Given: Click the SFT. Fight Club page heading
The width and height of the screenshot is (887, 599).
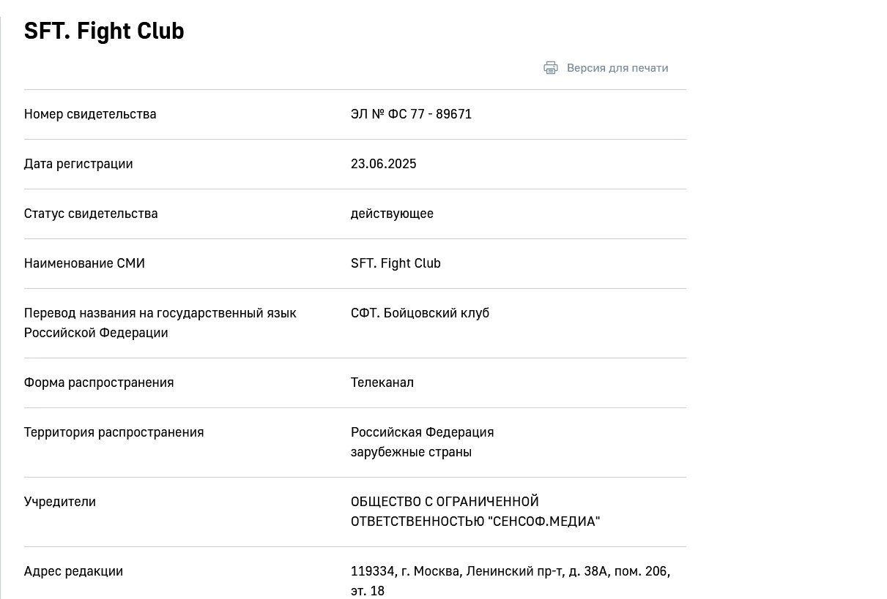Looking at the screenshot, I should tap(104, 31).
